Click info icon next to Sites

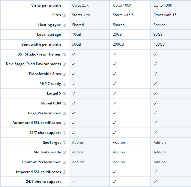64,15
